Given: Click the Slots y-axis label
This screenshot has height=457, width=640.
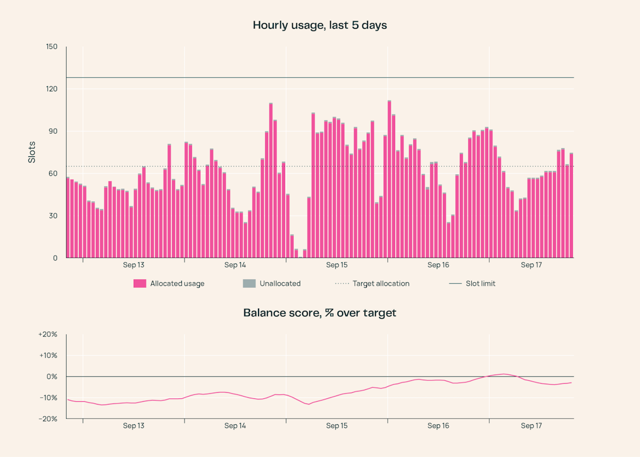Looking at the screenshot, I should point(32,152).
